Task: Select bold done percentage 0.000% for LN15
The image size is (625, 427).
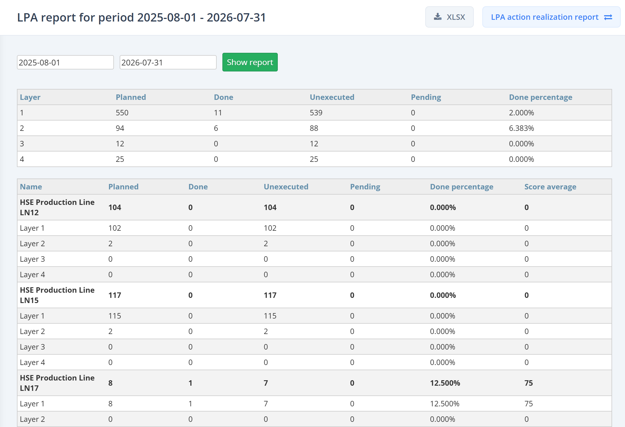Action: pyautogui.click(x=443, y=295)
